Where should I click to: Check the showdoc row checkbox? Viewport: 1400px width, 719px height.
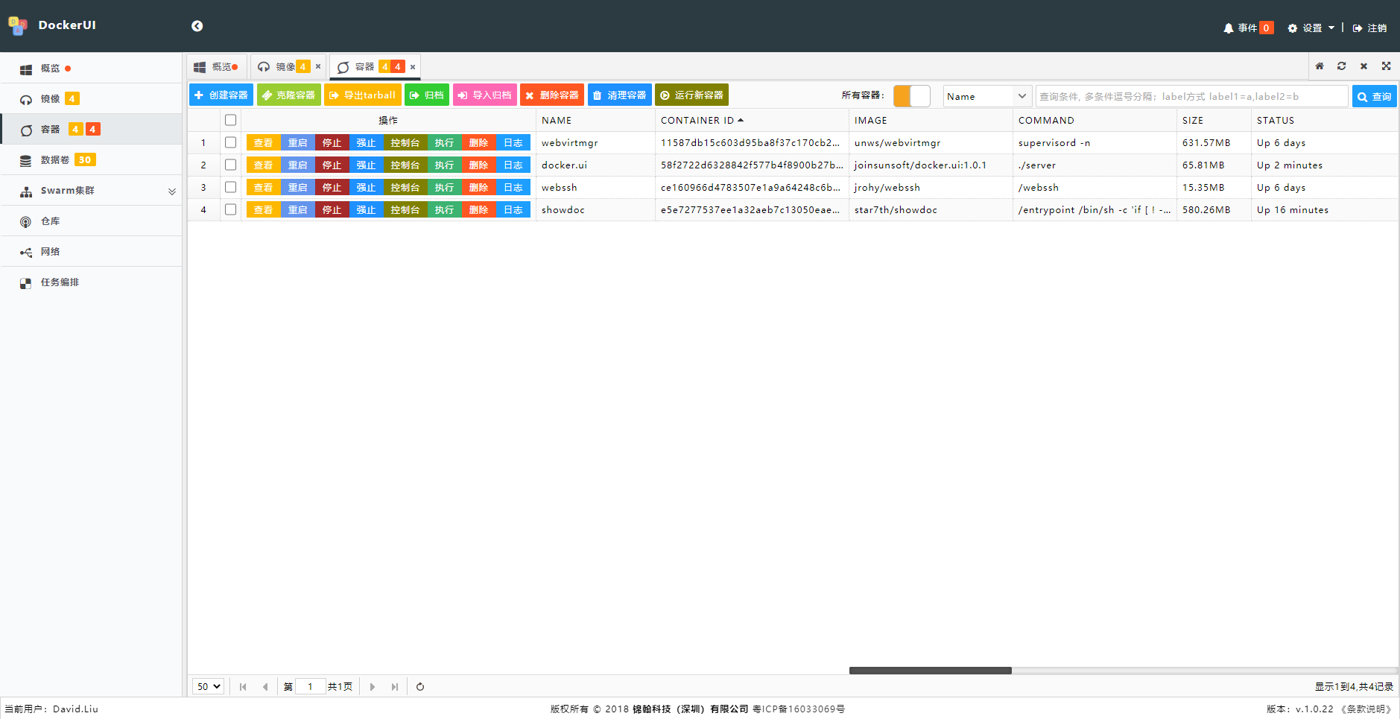click(230, 209)
